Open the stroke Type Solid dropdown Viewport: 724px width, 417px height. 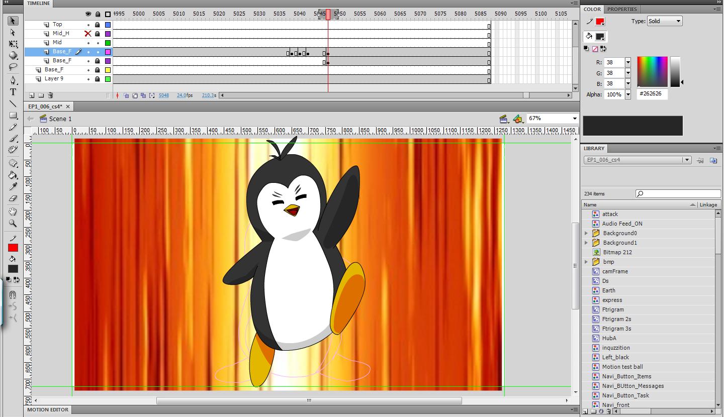(665, 21)
